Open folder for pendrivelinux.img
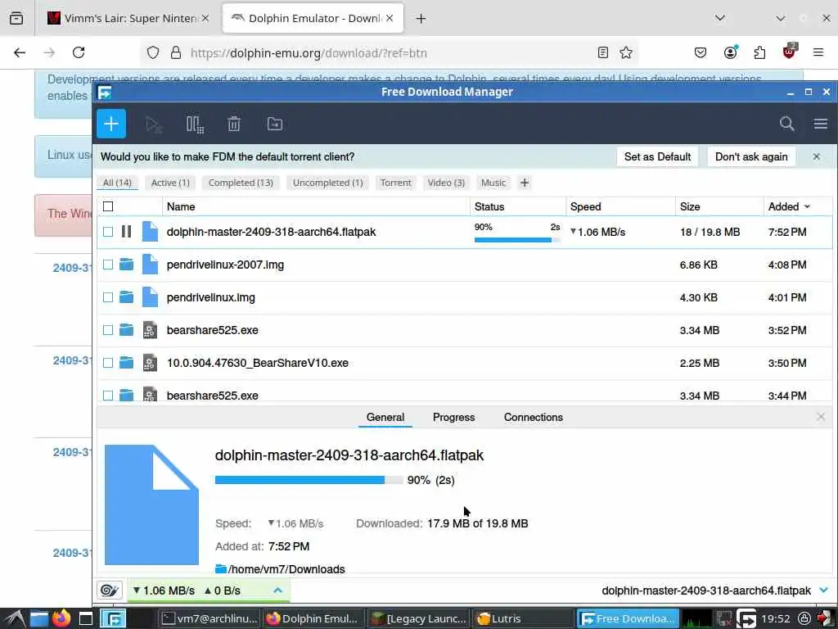This screenshot has width=838, height=629. pyautogui.click(x=127, y=296)
